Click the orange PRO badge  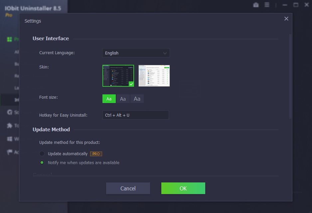pos(96,154)
